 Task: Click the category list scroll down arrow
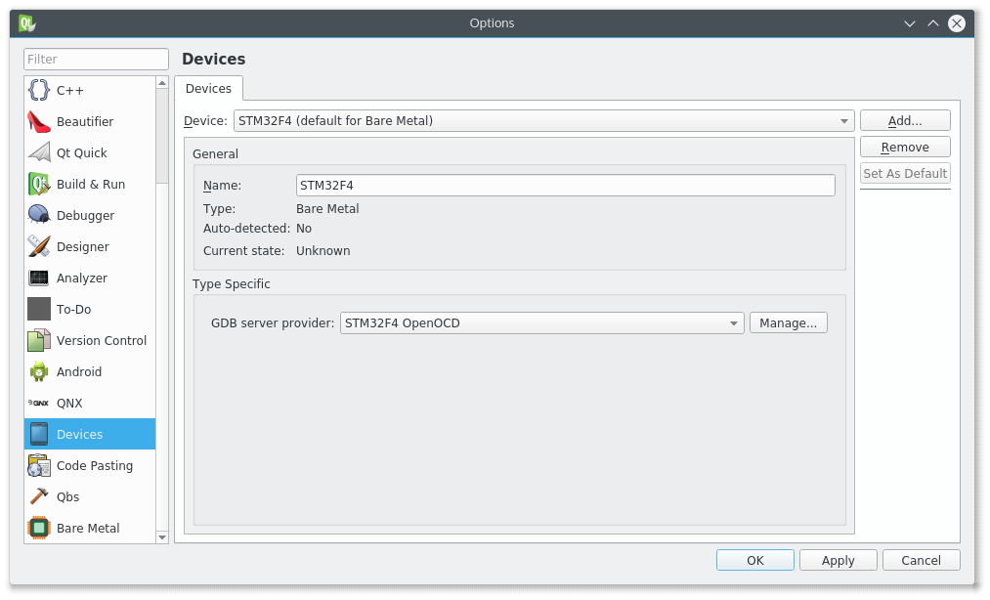[x=162, y=537]
